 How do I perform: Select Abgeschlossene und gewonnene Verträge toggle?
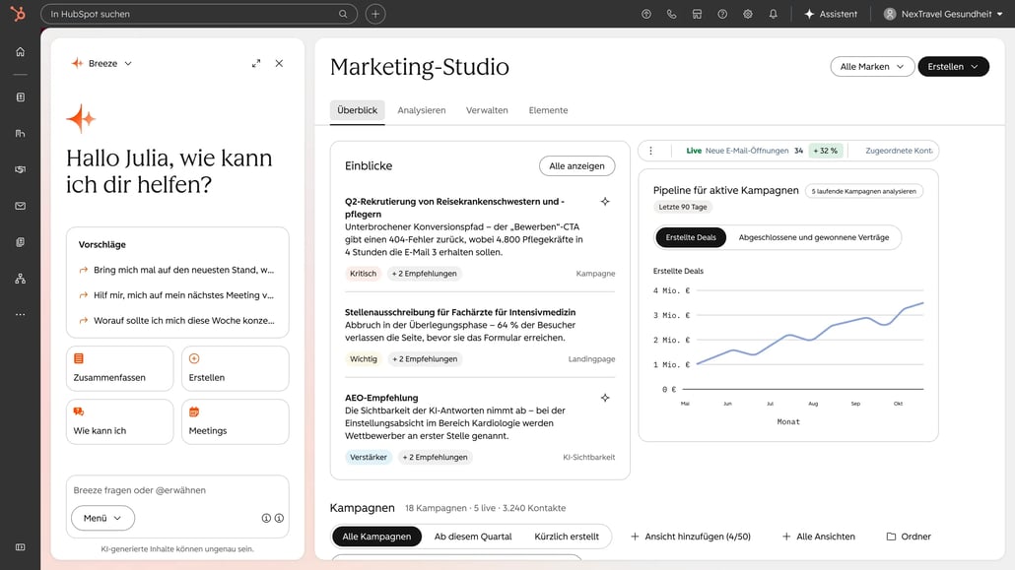(814, 237)
